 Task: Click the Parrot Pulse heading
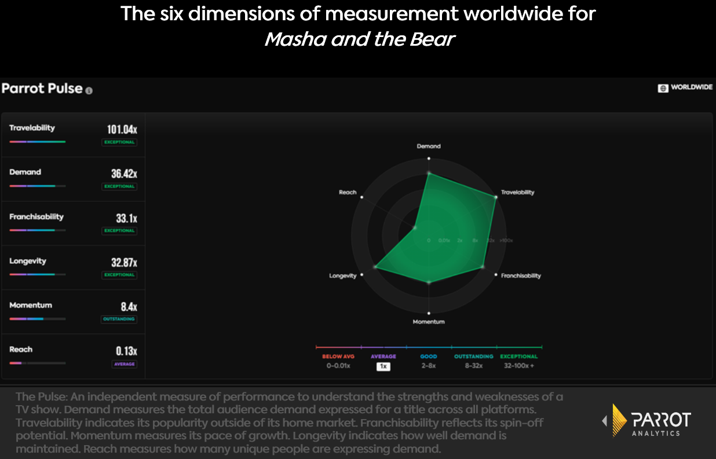(42, 89)
